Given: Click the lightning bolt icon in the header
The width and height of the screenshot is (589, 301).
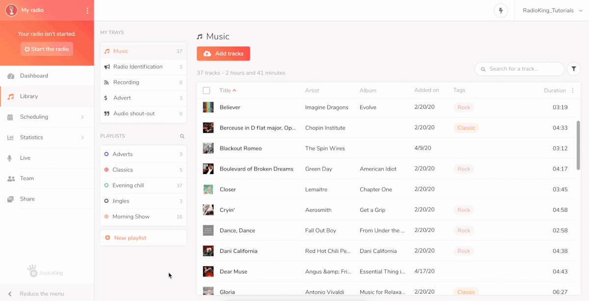Looking at the screenshot, I should click(501, 10).
